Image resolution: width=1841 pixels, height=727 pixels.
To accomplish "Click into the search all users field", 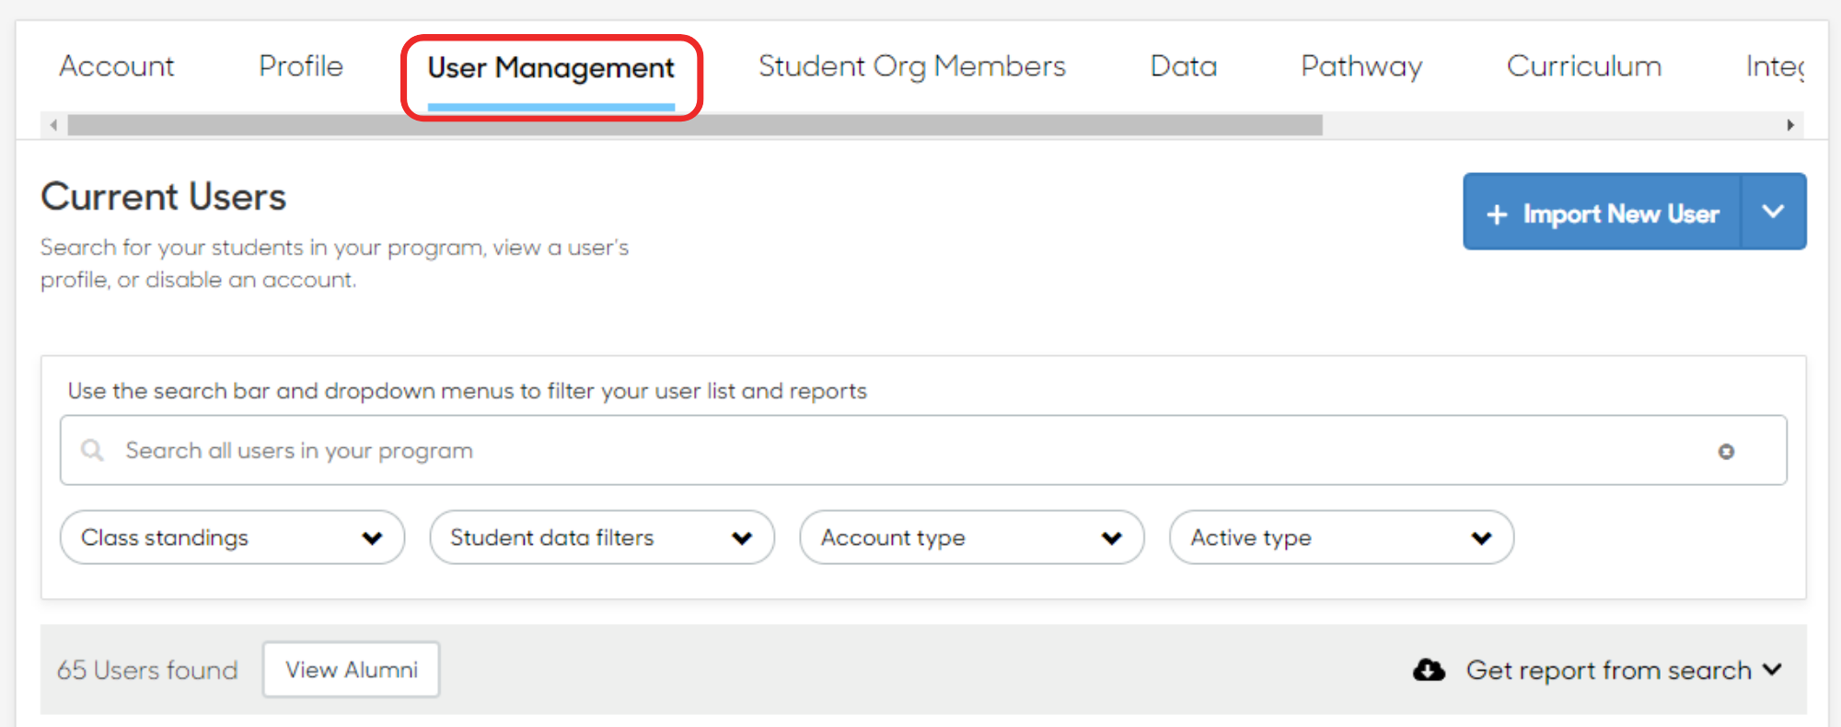I will pos(923,451).
